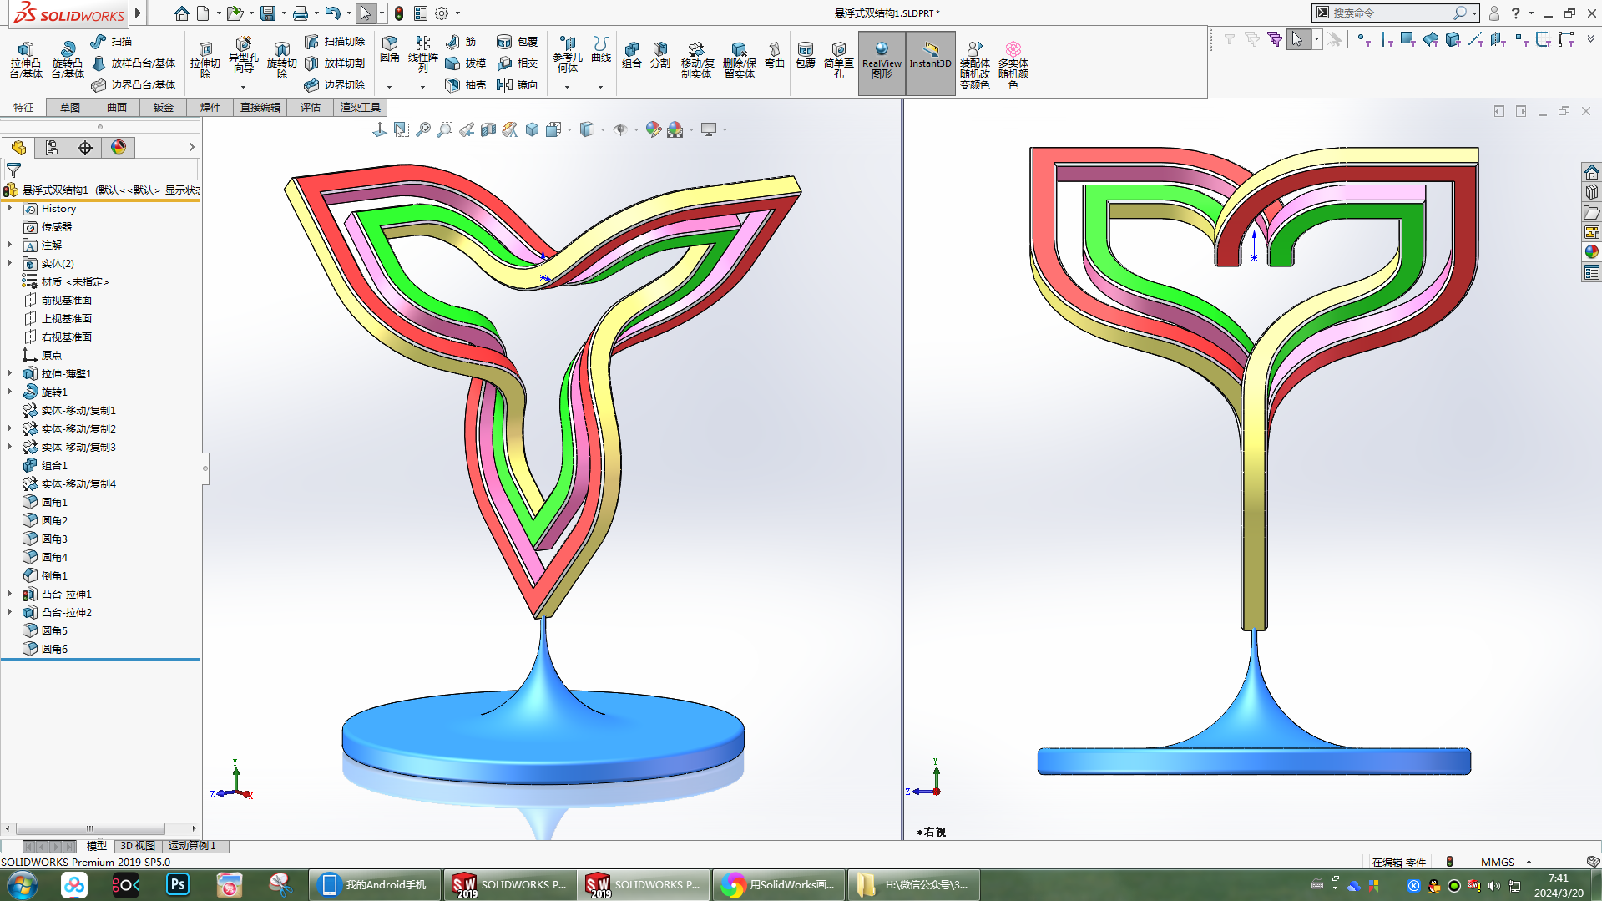Click the 旋转凸台/基体 revolve boss tool
This screenshot has width=1602, height=901.
68,60
